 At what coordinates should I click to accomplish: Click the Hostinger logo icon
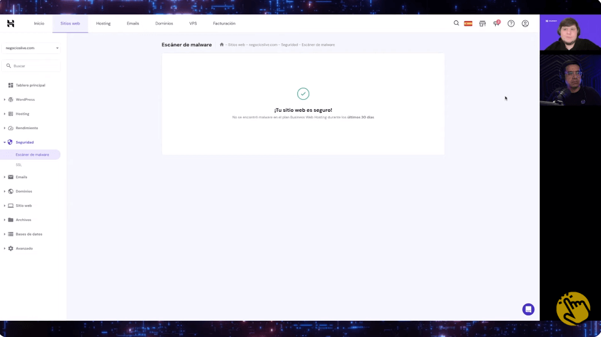click(x=11, y=23)
